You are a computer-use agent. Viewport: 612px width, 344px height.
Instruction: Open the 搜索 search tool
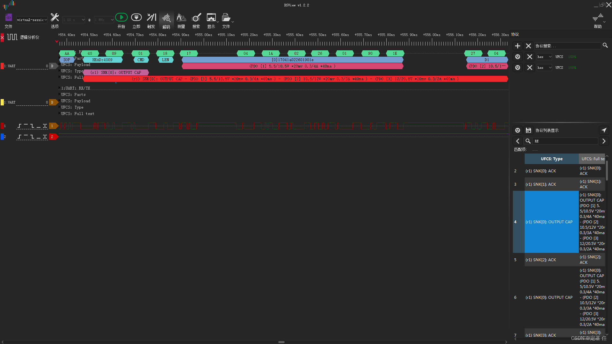pos(196,18)
